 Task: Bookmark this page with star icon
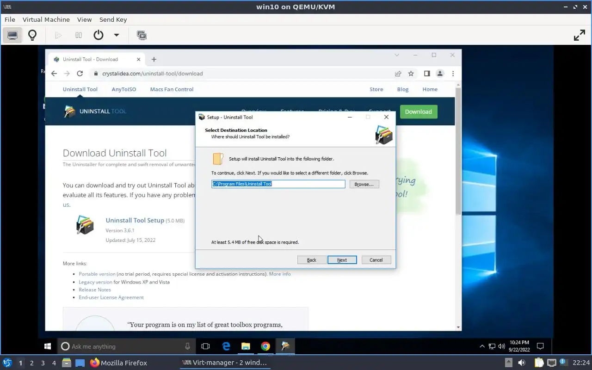click(411, 74)
